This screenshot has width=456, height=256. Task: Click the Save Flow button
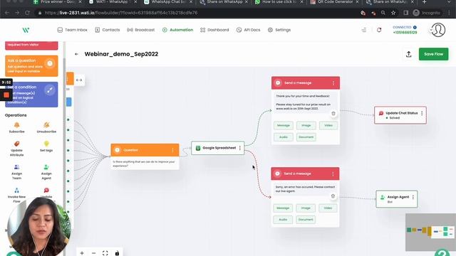click(x=433, y=54)
